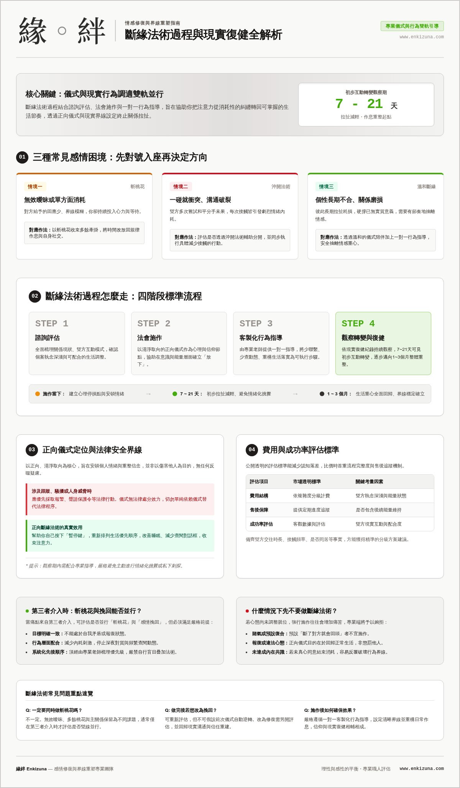460x788 pixels.
Task: Click the dark dot beside 1 ~ 3 個月
Action: click(322, 394)
